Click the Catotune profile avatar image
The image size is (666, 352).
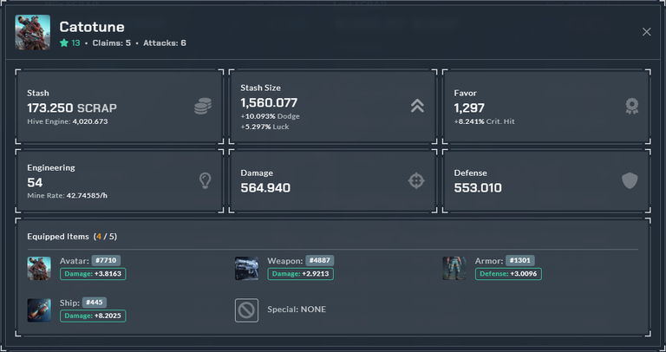pyautogui.click(x=33, y=33)
